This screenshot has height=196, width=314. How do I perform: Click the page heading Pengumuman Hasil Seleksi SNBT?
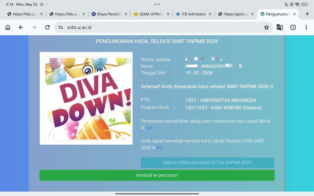pyautogui.click(x=157, y=41)
